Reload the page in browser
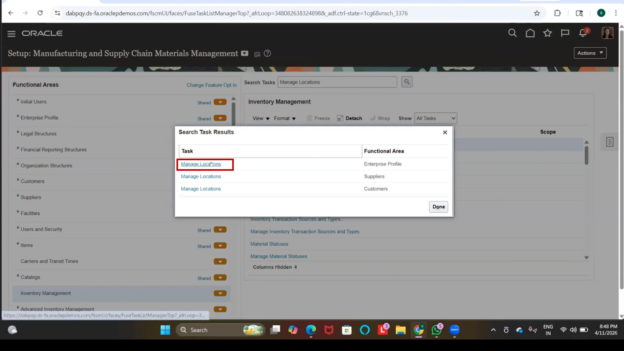The height and width of the screenshot is (351, 624). point(40,13)
